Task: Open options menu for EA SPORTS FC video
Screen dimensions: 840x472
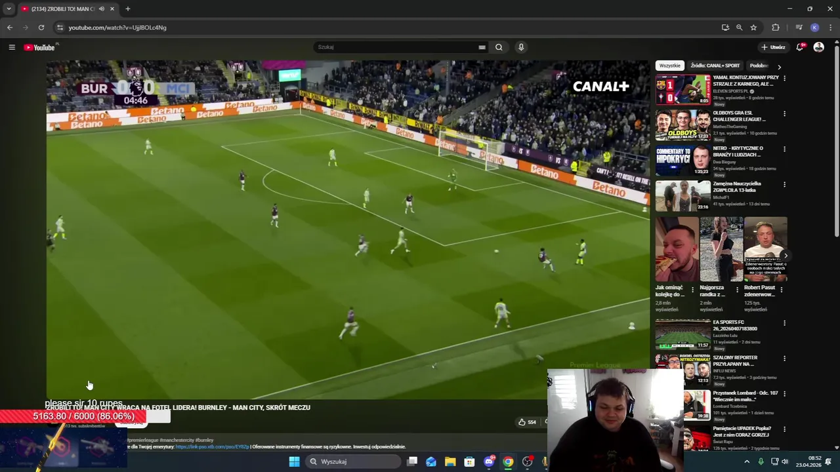Action: coord(784,323)
